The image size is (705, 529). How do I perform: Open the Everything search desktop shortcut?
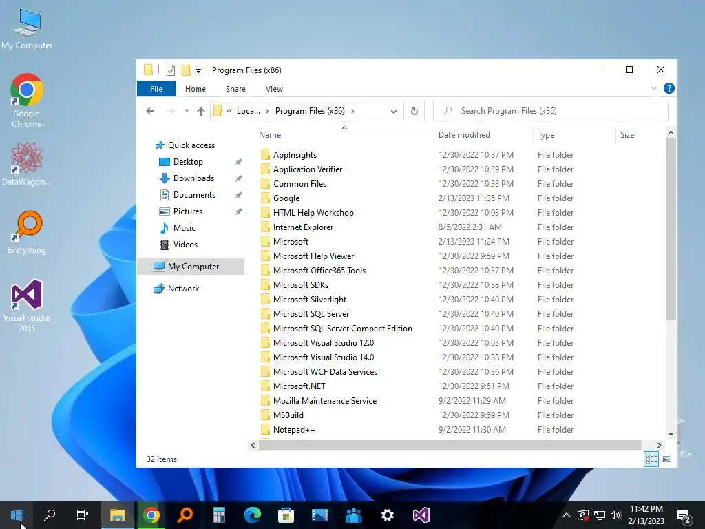(27, 232)
